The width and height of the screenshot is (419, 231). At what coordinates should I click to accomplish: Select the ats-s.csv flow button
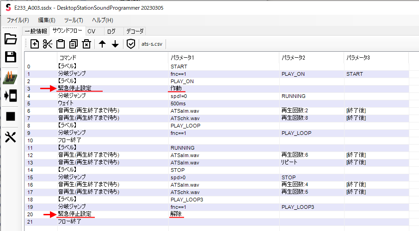pyautogui.click(x=153, y=44)
